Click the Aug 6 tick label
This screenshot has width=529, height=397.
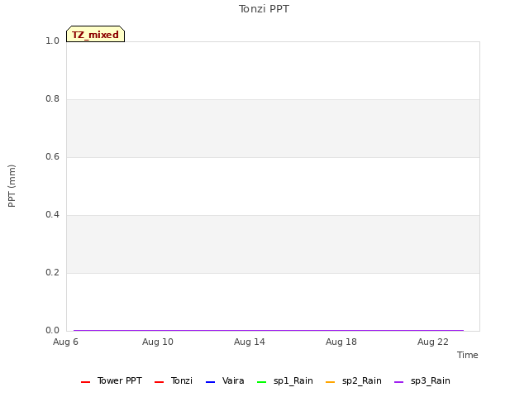(65, 342)
